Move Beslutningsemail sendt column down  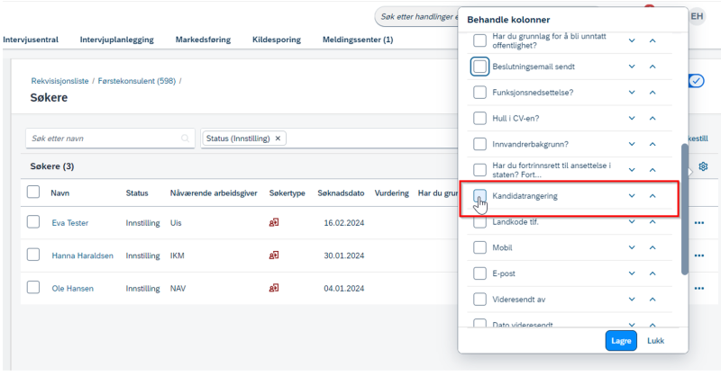(x=632, y=67)
